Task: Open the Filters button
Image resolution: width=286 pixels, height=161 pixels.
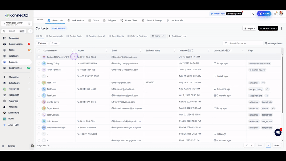Action: tap(42, 43)
